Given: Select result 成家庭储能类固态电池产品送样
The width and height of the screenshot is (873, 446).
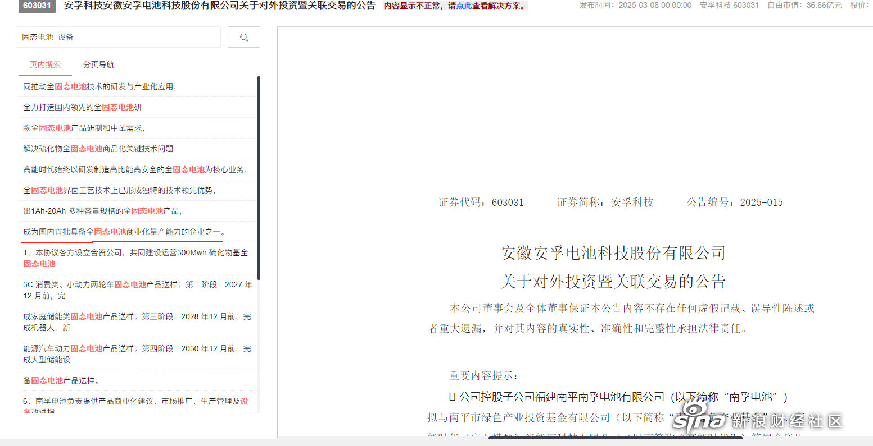Looking at the screenshot, I should [x=138, y=322].
